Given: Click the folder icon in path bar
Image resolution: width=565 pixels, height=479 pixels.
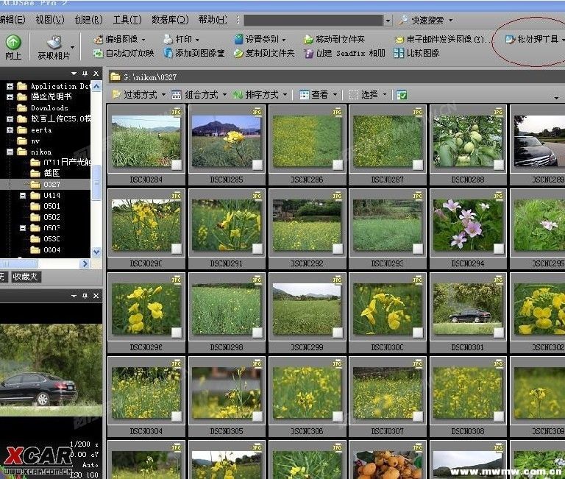Looking at the screenshot, I should (x=116, y=77).
